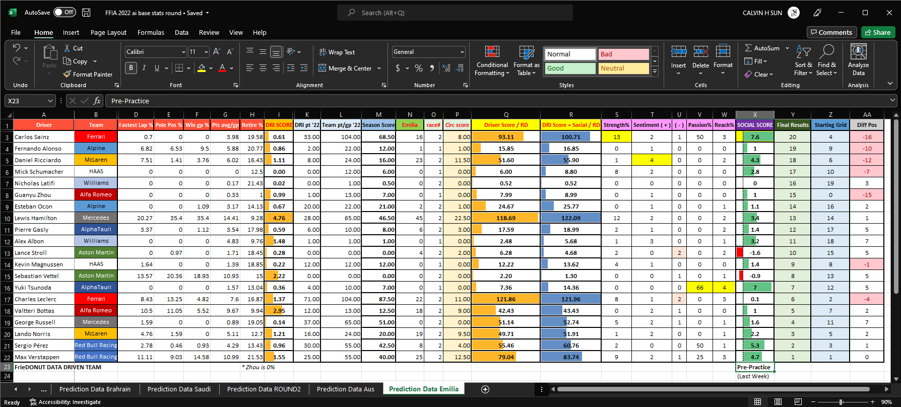Click the Share button
This screenshot has width=901, height=407.
click(878, 32)
